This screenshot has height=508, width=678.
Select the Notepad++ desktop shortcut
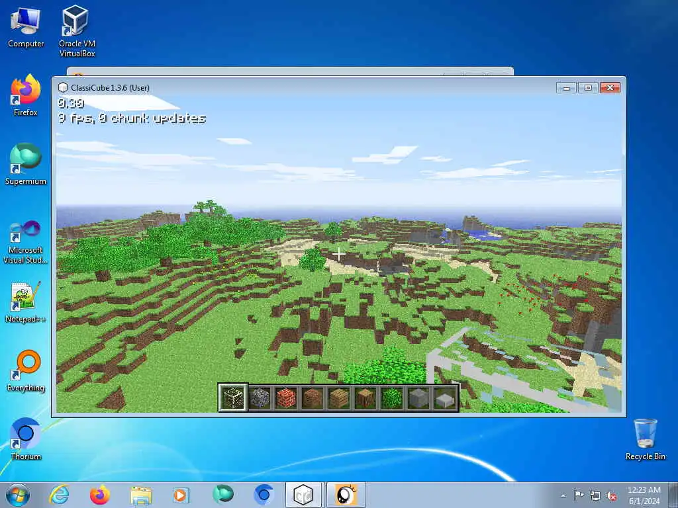tap(26, 302)
